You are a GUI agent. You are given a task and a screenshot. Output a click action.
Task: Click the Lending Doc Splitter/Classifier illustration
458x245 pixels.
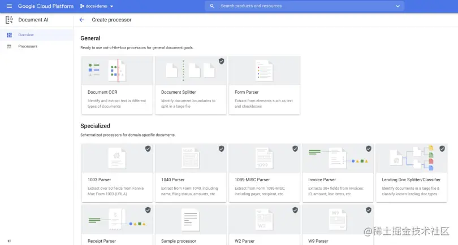click(412, 158)
